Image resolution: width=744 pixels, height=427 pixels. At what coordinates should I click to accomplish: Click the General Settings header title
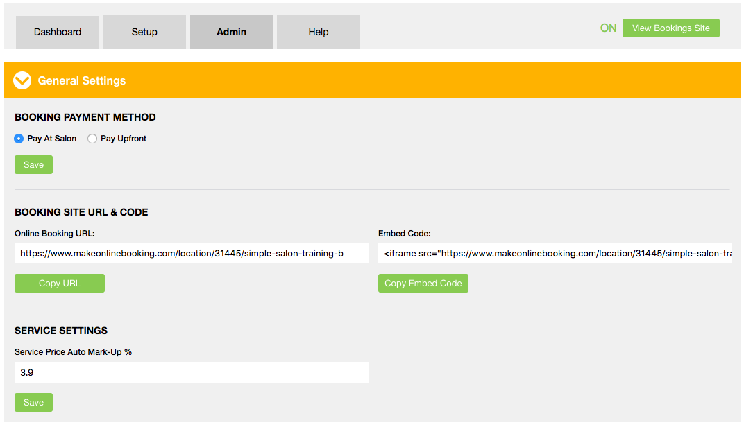click(x=82, y=80)
